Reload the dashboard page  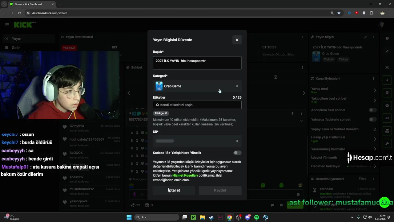tap(19, 13)
